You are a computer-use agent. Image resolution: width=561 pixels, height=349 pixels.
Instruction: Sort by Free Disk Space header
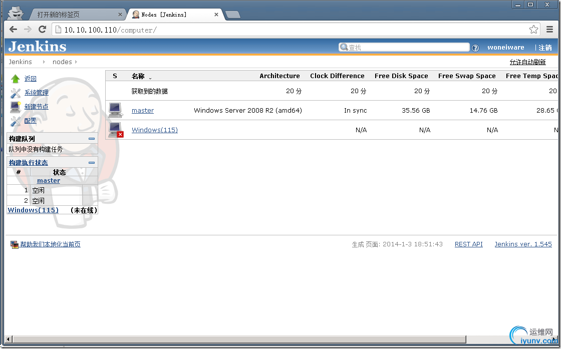(x=401, y=76)
